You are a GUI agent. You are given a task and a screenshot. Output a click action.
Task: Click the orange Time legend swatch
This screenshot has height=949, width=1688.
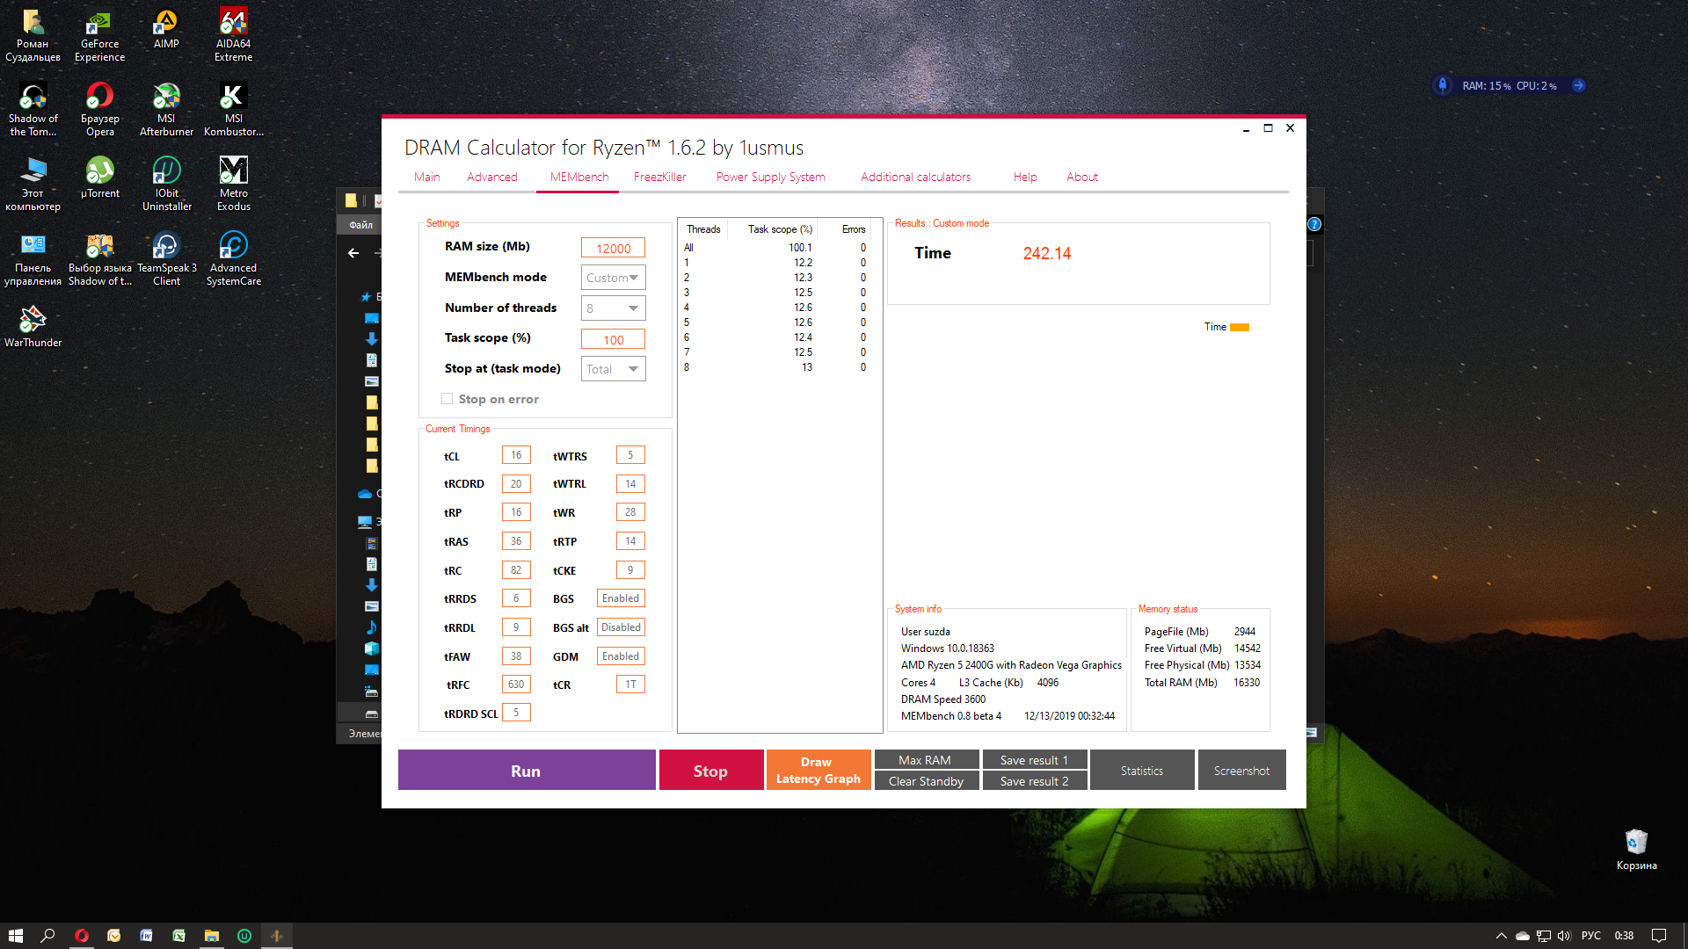[x=1240, y=327]
